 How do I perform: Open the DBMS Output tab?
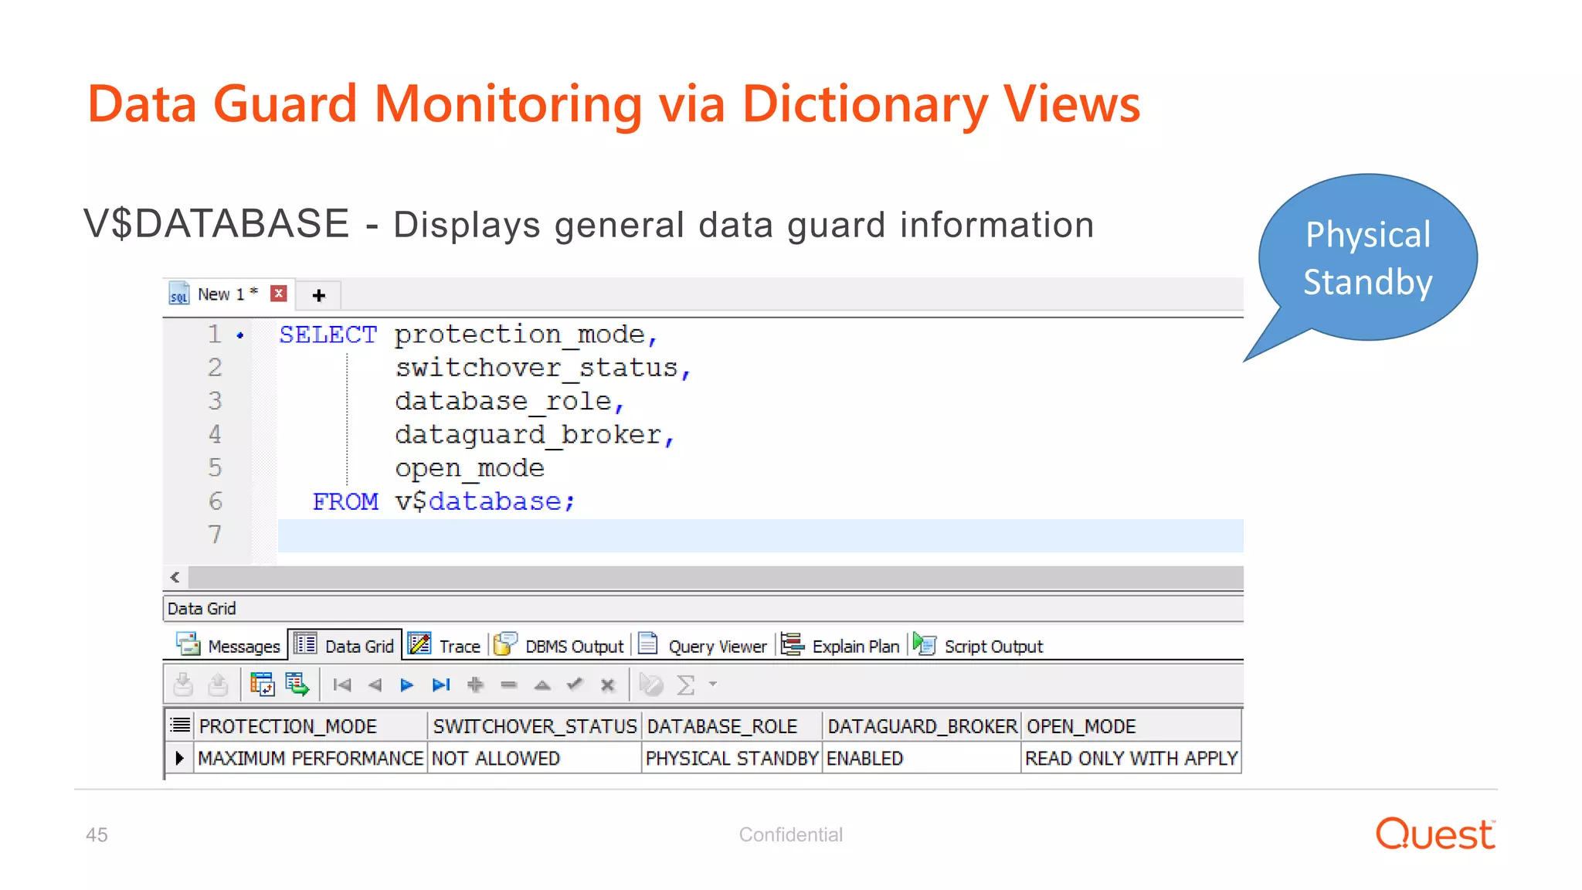pos(558,645)
